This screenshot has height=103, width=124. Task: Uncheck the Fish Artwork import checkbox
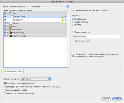click(5, 29)
